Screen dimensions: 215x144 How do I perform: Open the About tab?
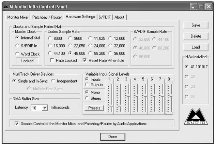point(119,17)
